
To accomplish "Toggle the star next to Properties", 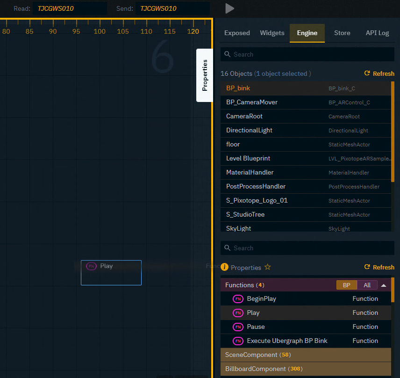I will coord(267,267).
